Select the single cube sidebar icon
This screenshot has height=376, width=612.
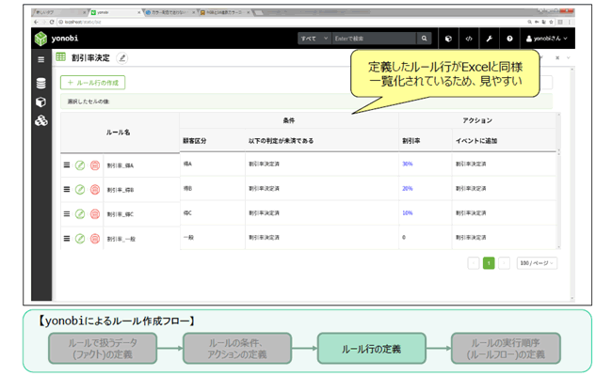41,102
